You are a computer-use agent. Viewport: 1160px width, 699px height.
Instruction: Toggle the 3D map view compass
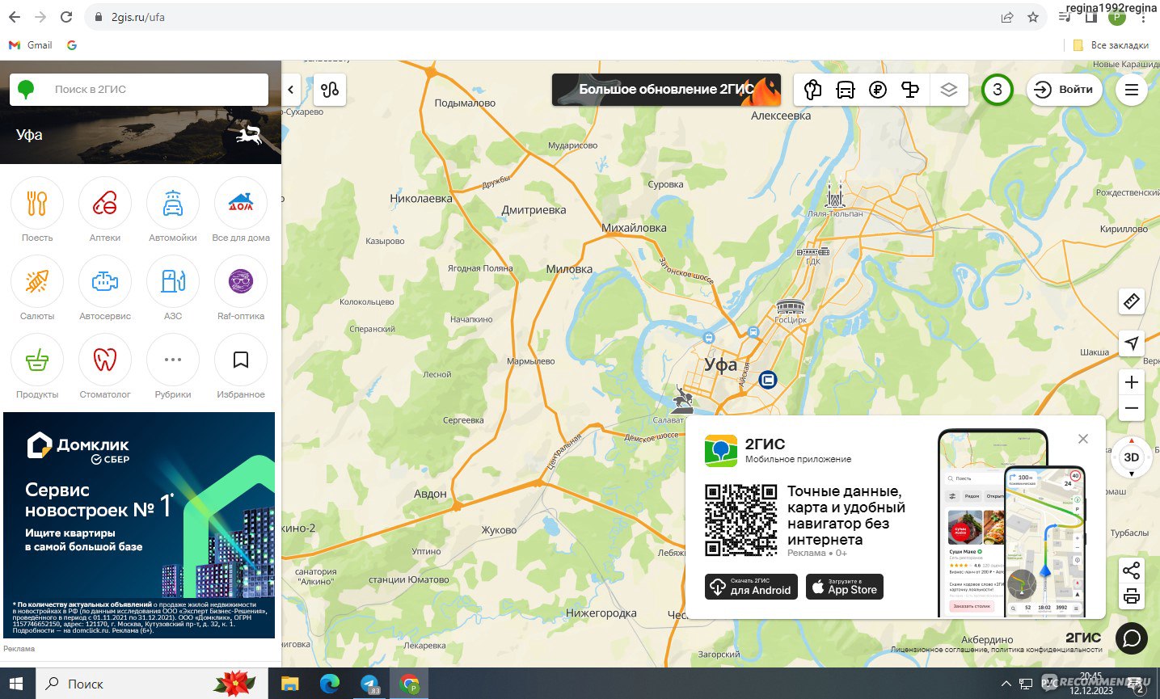[1132, 457]
